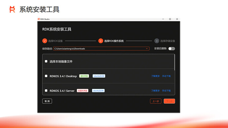Click the ubuntu22.04 tag on Server row
The width and height of the screenshot is (228, 128).
(98, 91)
